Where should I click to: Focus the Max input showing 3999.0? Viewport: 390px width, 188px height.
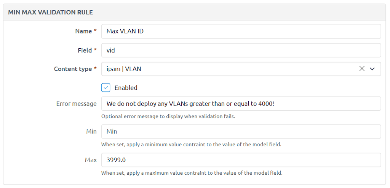point(241,160)
